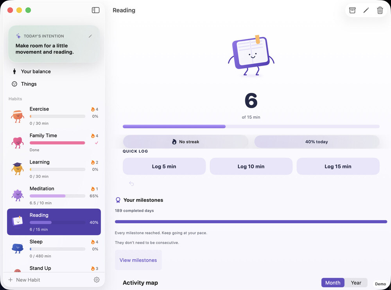
Task: Edit today's intention pencil icon
Action: click(x=90, y=36)
